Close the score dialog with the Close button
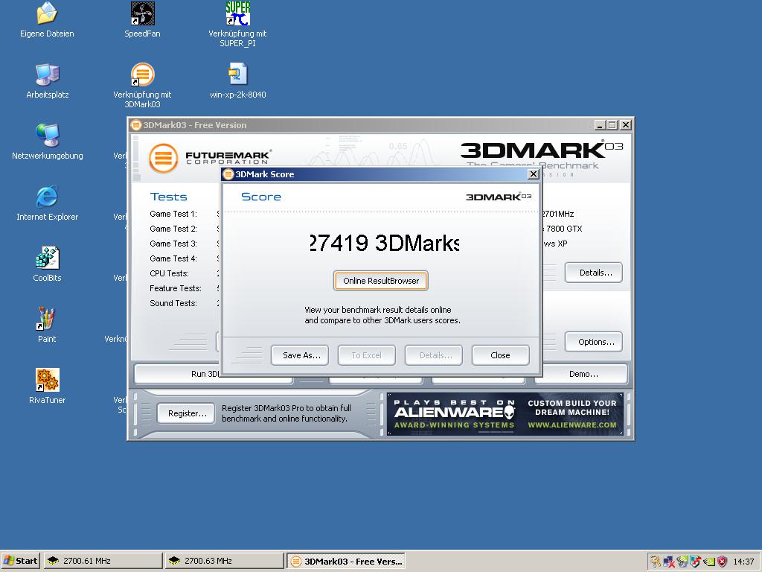This screenshot has height=572, width=762. click(x=500, y=355)
